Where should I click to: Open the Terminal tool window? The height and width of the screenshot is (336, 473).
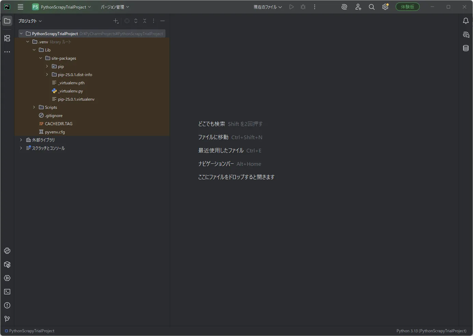pyautogui.click(x=7, y=292)
